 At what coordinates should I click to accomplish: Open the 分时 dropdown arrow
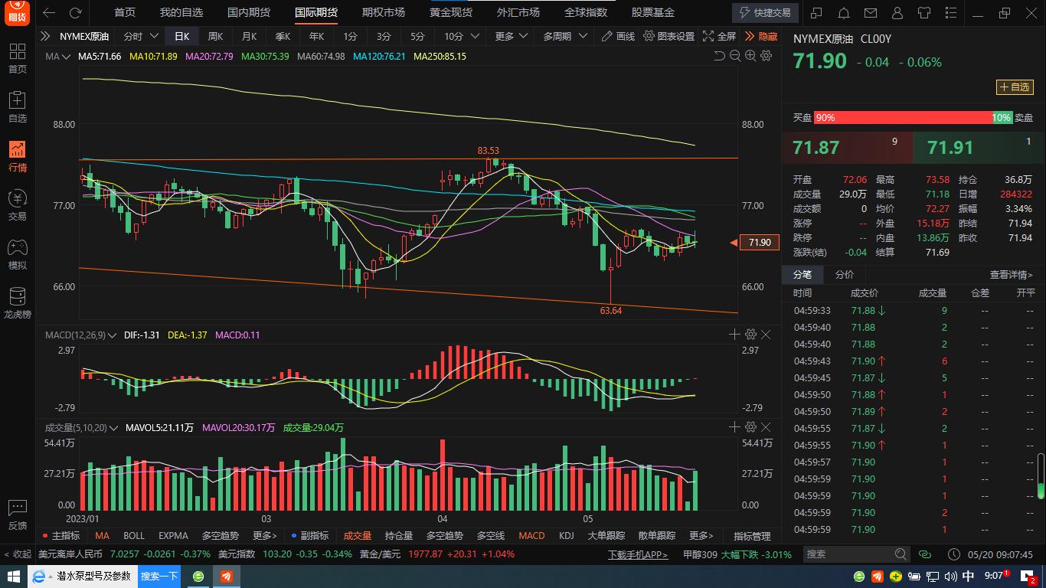click(x=154, y=36)
